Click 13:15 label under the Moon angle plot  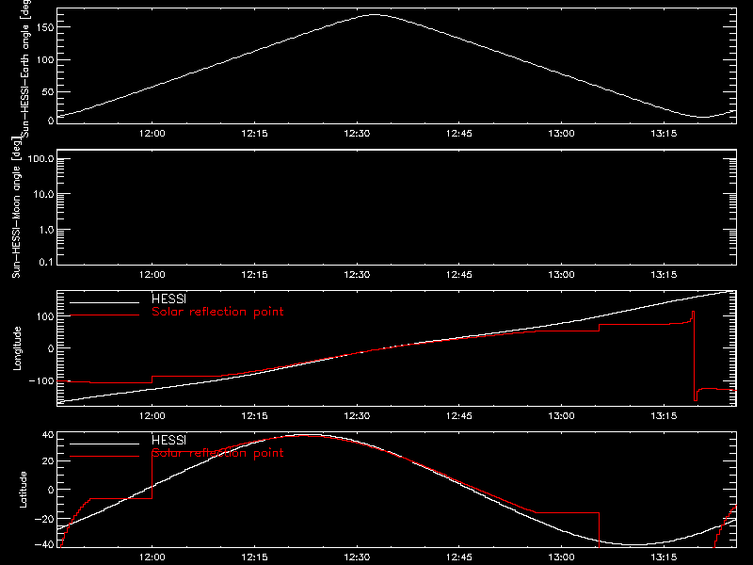pyautogui.click(x=664, y=275)
